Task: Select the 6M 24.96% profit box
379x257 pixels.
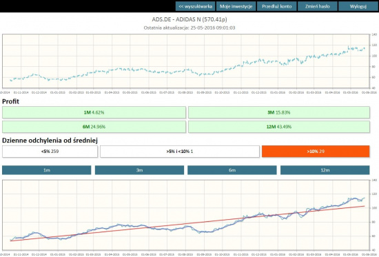Action: 94,127
